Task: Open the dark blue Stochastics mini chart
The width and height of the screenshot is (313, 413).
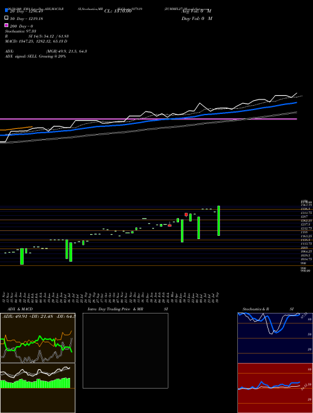Action: (275, 338)
